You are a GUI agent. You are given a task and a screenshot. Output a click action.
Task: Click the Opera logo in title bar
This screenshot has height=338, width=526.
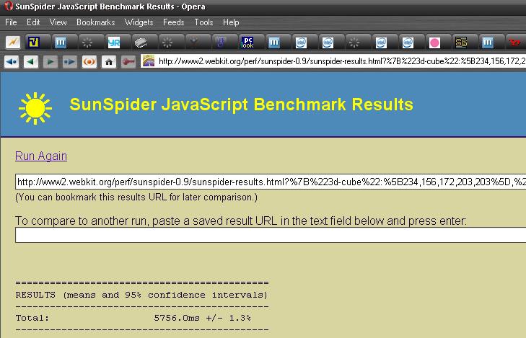click(x=8, y=6)
